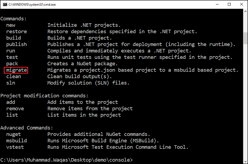Close the command prompt window
This screenshot has height=164, width=248.
pos(241,5)
